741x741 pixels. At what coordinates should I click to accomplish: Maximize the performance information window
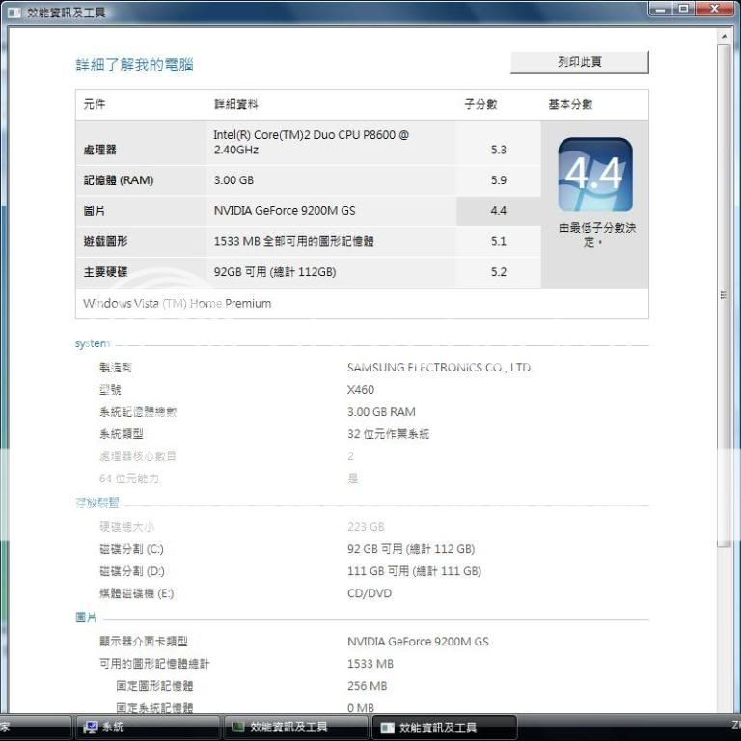point(683,9)
